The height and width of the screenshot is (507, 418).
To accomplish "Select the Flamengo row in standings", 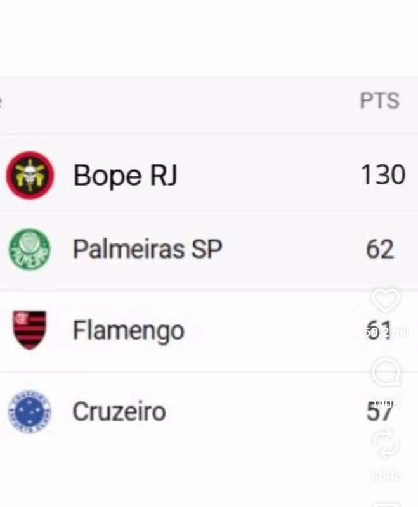I will [190, 331].
